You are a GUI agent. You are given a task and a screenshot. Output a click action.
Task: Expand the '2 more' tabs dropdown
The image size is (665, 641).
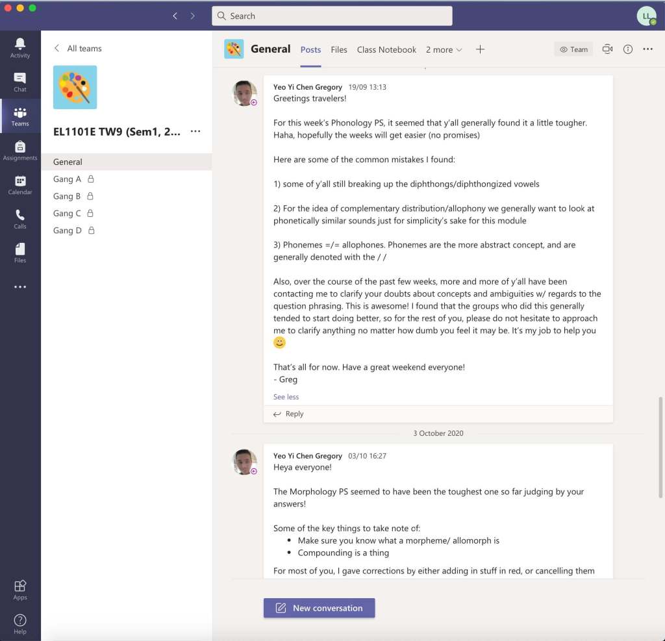[x=443, y=49]
